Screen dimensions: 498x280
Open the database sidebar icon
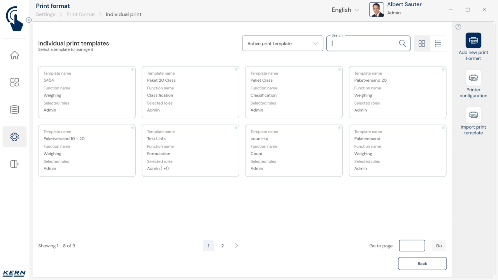(14, 110)
